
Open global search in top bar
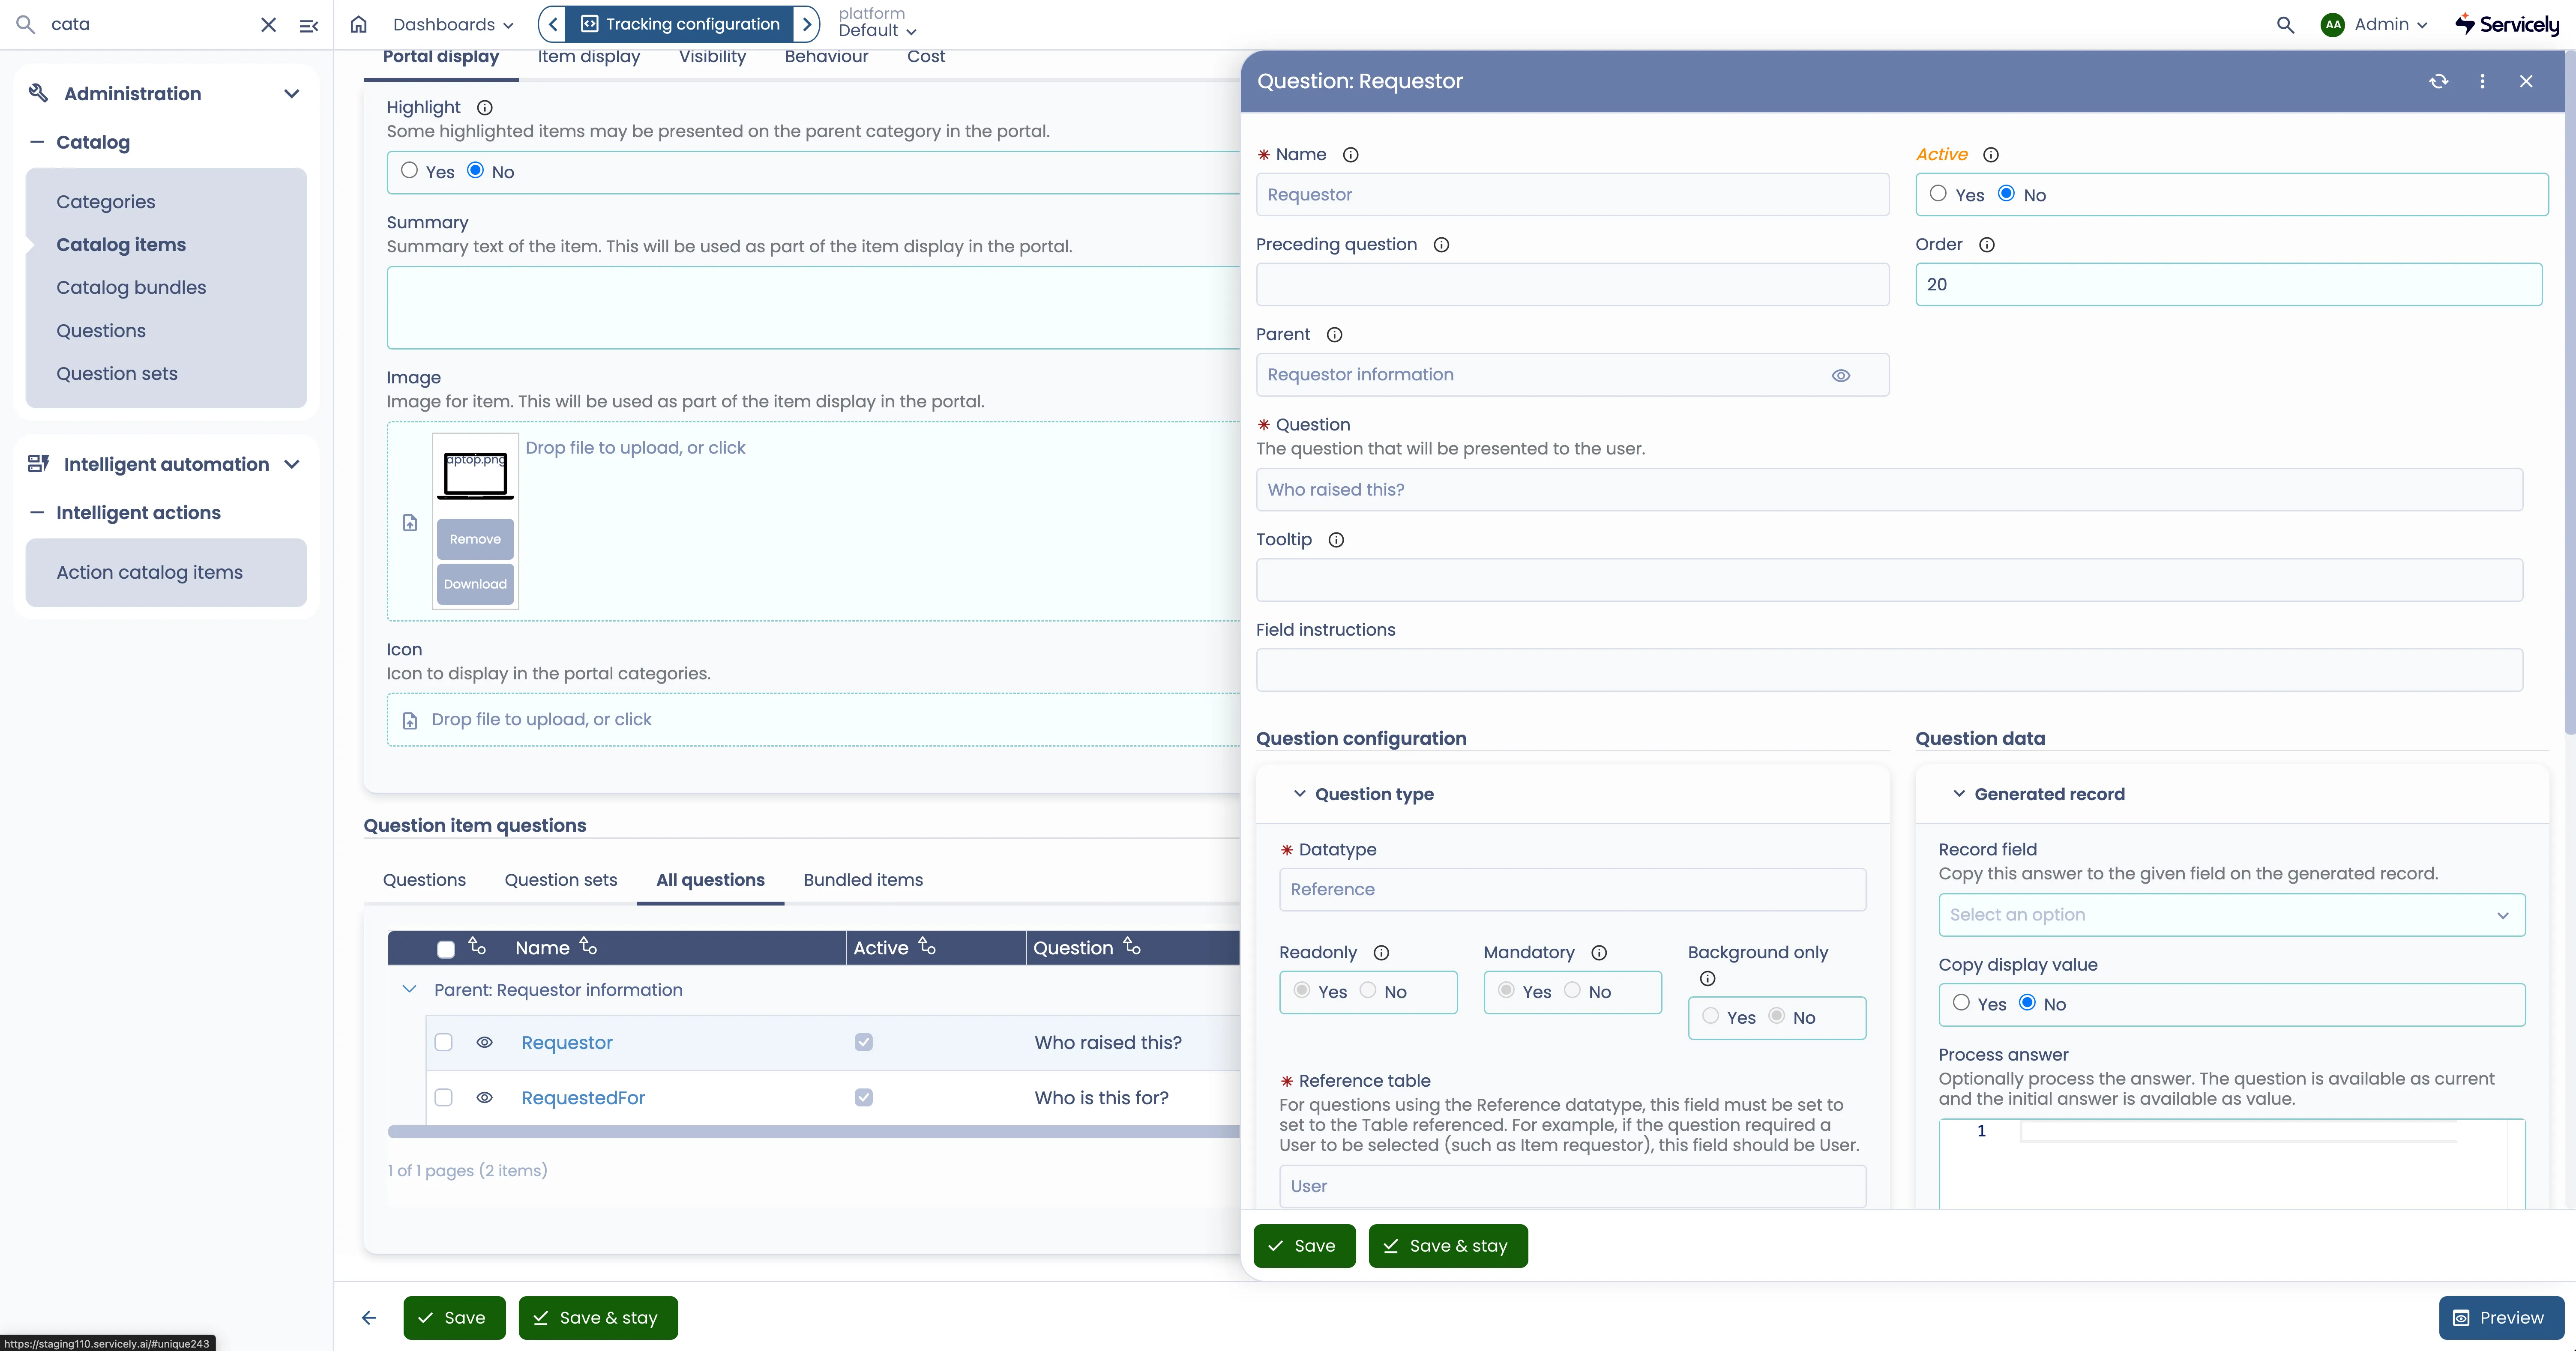point(2285,24)
